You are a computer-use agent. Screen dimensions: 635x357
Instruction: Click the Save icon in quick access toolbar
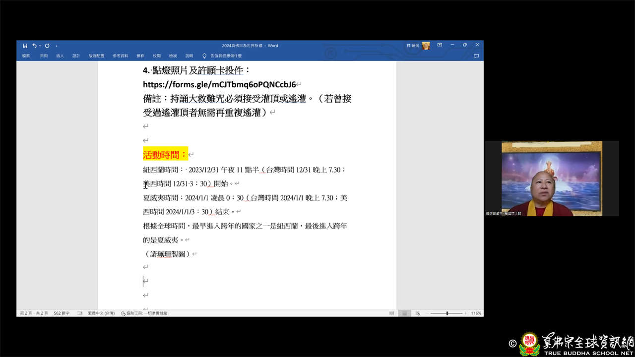point(25,46)
